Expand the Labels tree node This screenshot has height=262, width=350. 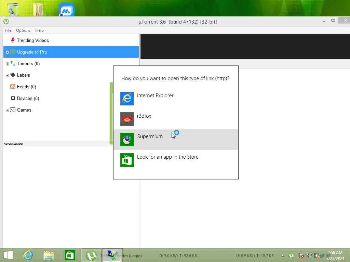(7, 75)
